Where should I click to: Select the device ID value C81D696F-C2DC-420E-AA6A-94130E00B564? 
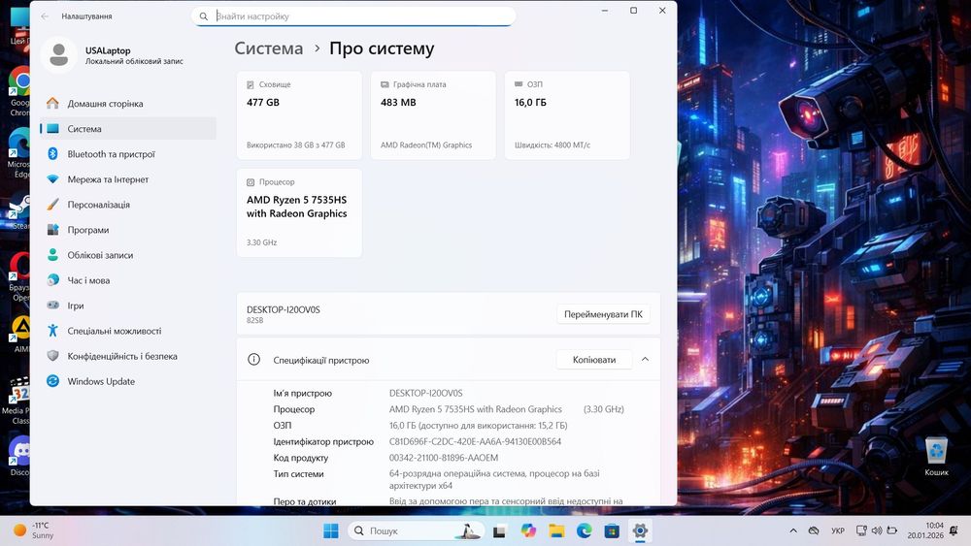(x=475, y=441)
